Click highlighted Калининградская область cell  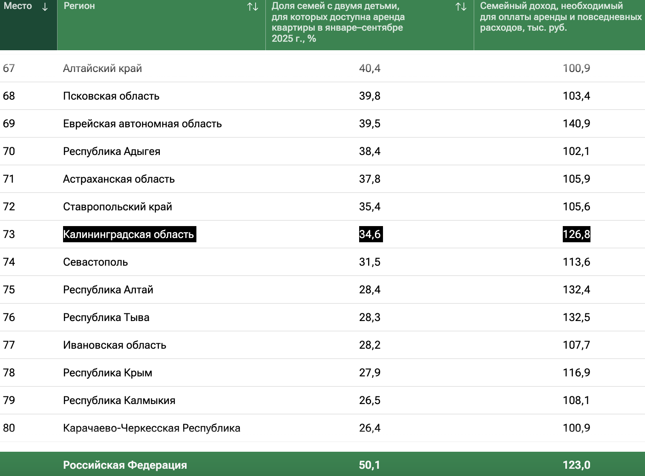click(x=129, y=234)
